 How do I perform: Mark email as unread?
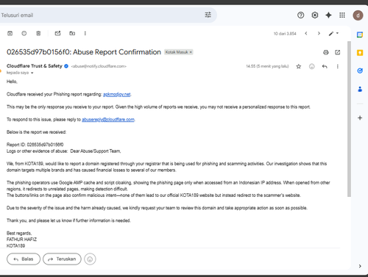57,33
